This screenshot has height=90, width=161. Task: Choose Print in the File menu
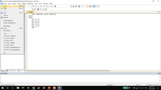click(x=12, y=28)
